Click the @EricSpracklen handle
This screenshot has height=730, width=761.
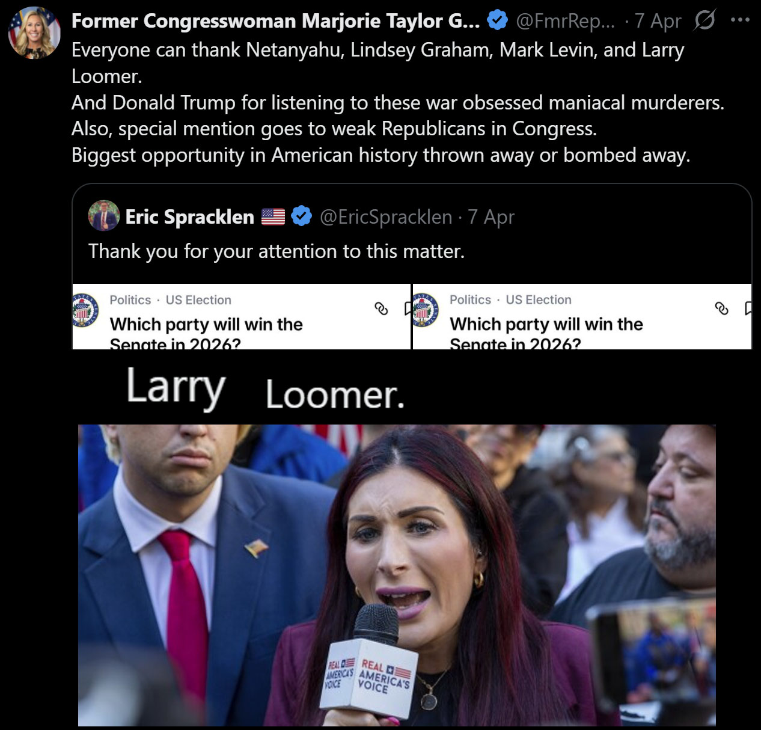click(386, 216)
